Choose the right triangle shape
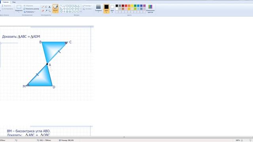 coord(62,9)
